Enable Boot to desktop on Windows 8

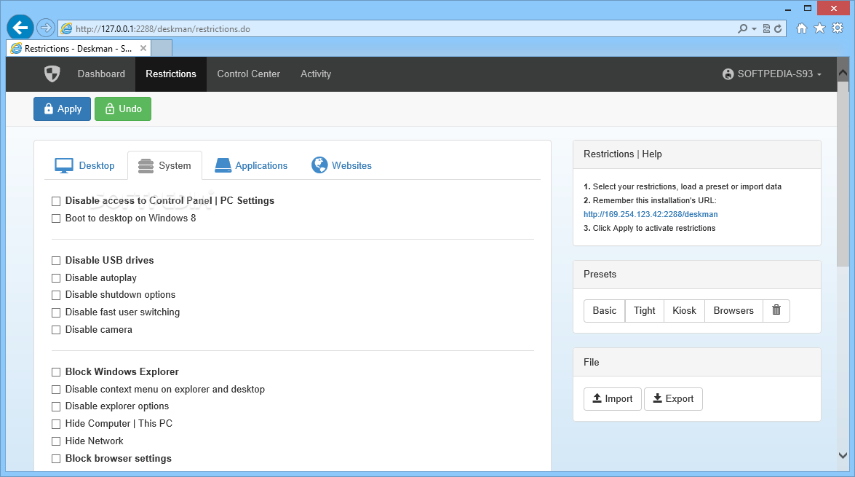[55, 218]
